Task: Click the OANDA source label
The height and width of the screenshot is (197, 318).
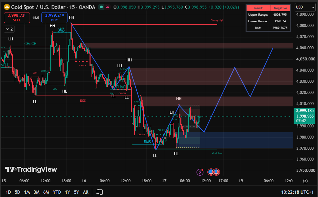Action: (87, 7)
